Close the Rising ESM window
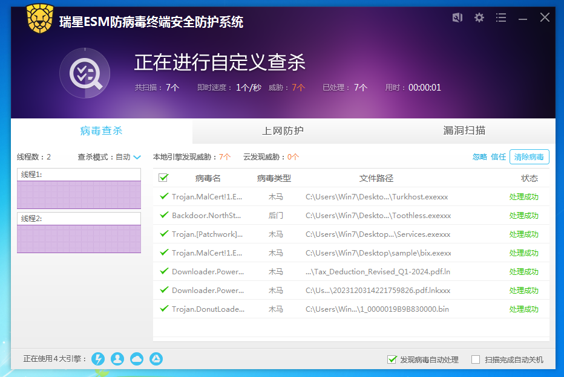564x377 pixels. click(545, 18)
